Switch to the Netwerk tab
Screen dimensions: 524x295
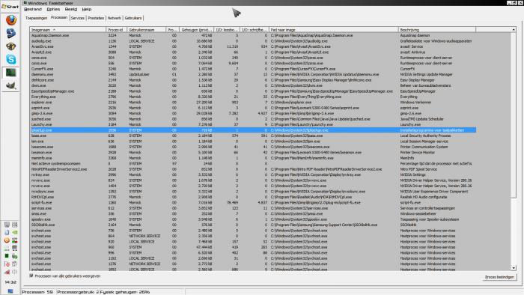click(114, 18)
